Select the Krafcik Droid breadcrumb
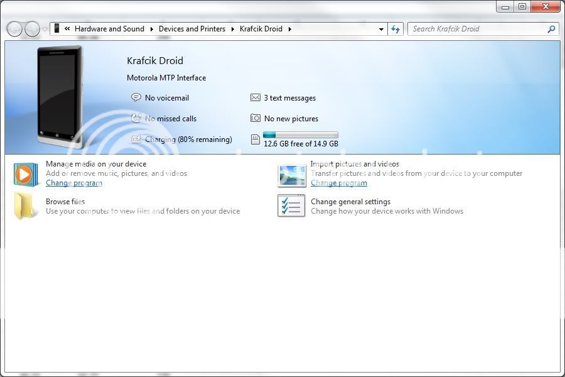This screenshot has width=565, height=377. [261, 29]
